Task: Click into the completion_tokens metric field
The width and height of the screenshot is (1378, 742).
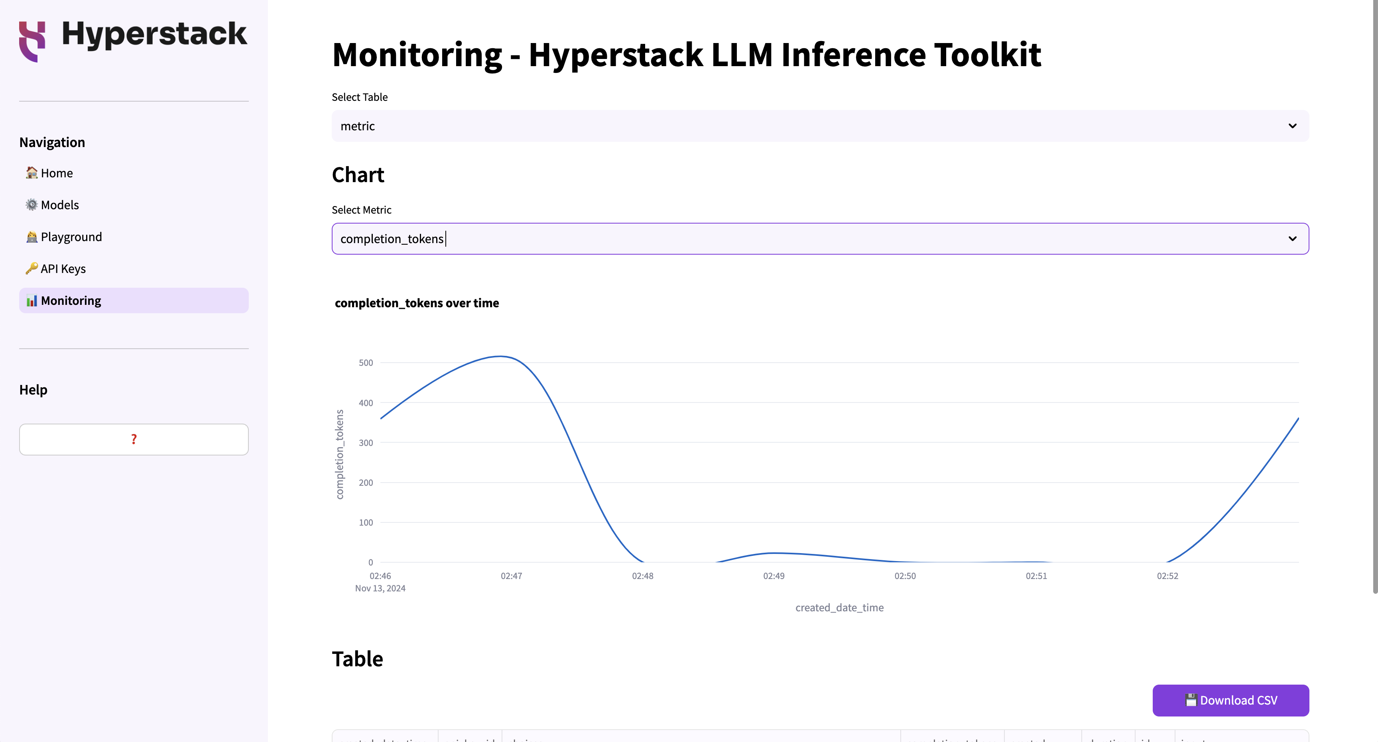Action: click(x=820, y=239)
